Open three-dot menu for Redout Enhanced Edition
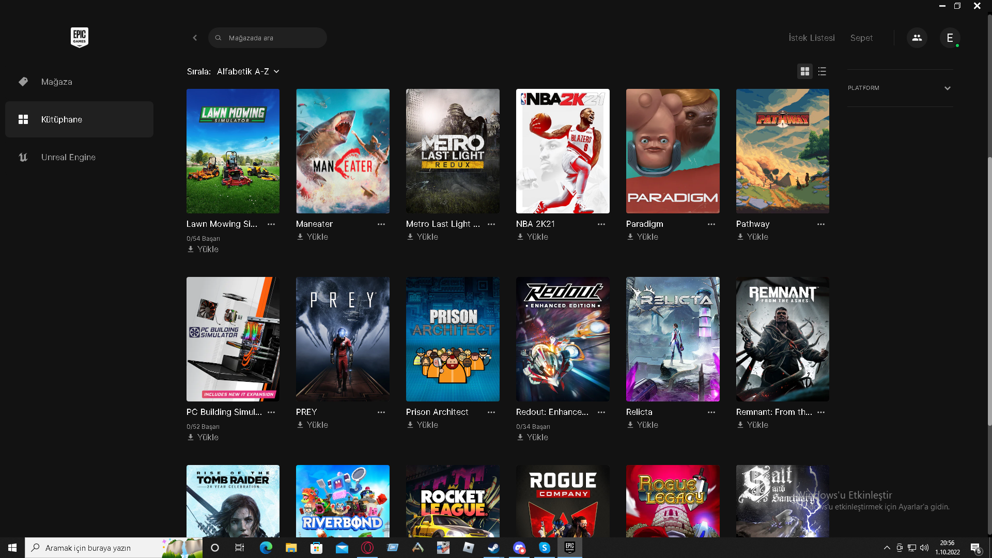Screen dimensions: 992x558 click(601, 412)
